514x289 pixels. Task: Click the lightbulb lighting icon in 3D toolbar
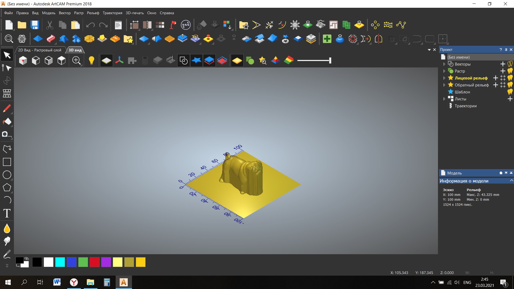tap(92, 60)
